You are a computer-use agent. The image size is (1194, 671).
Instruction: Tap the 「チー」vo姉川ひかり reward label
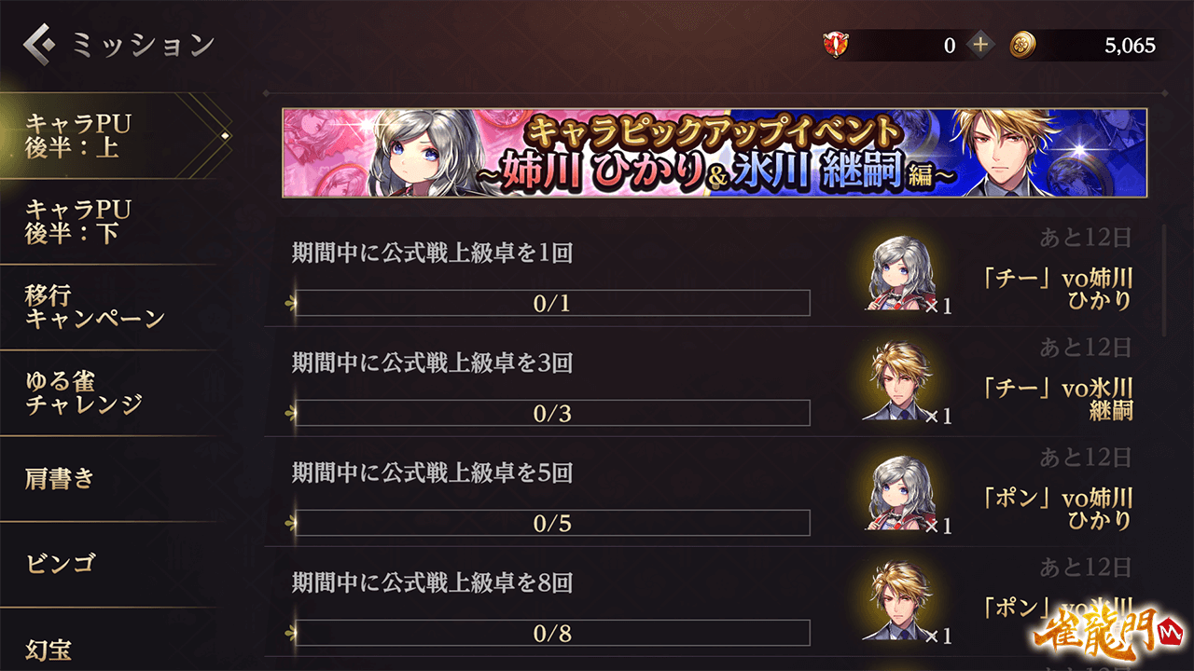pos(1058,289)
